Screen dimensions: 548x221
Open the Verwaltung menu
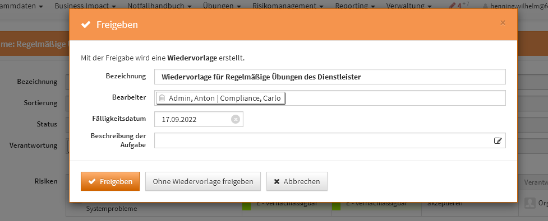coord(409,6)
